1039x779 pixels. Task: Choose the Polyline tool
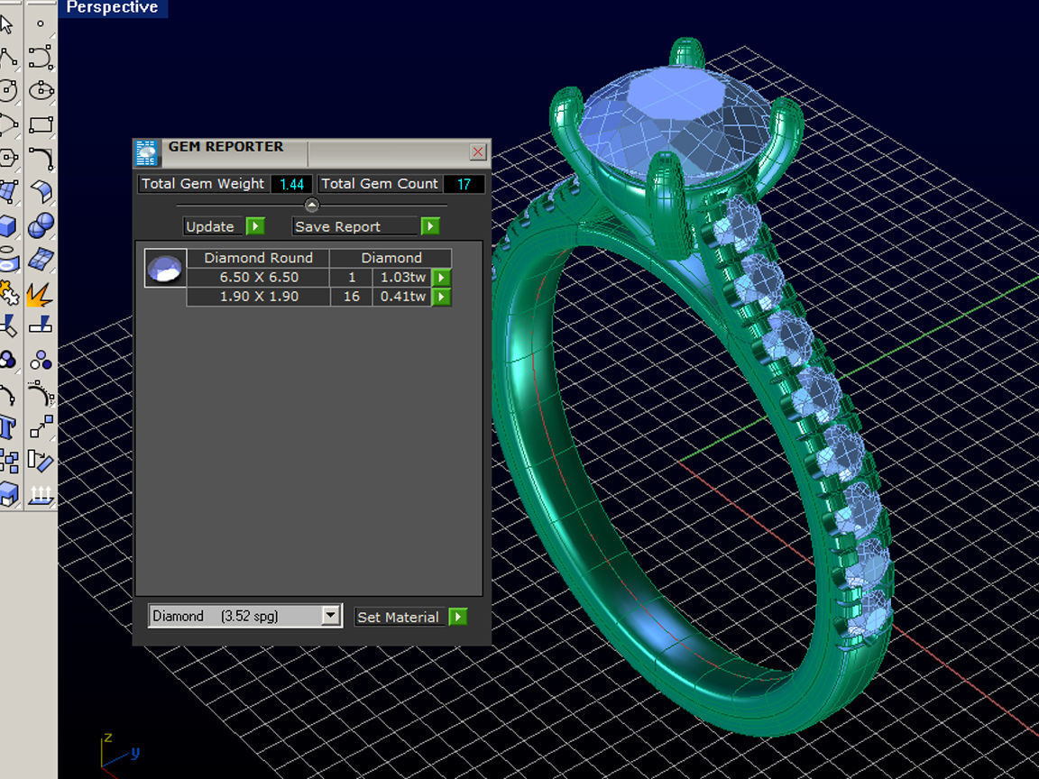8,58
